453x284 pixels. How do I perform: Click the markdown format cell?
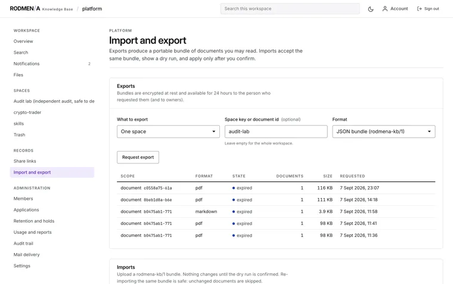[206, 212]
